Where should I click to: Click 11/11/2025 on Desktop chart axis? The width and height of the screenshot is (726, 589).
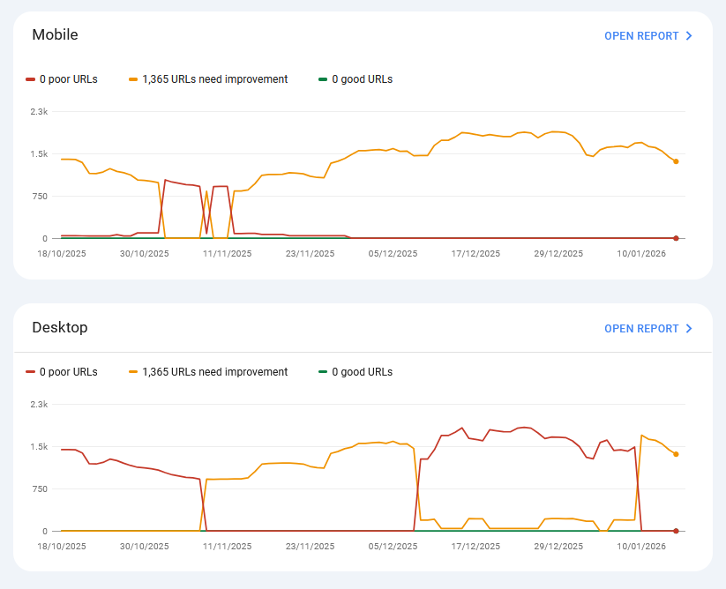coord(228,547)
